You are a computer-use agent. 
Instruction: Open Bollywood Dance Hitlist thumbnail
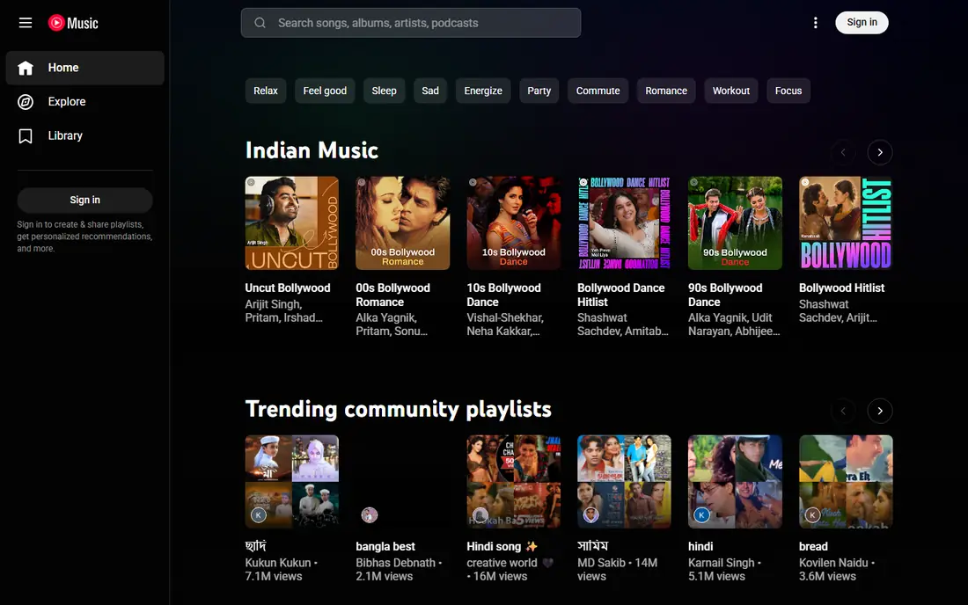(624, 223)
